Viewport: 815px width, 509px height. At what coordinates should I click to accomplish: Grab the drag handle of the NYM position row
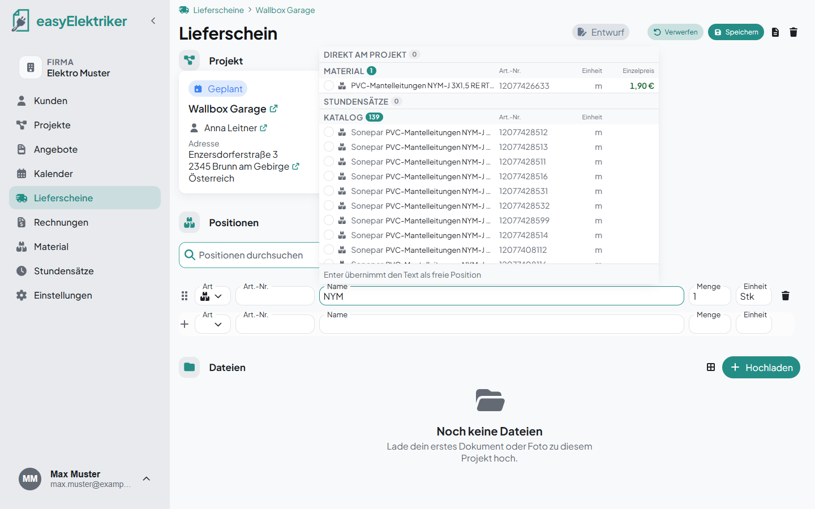[185, 296]
